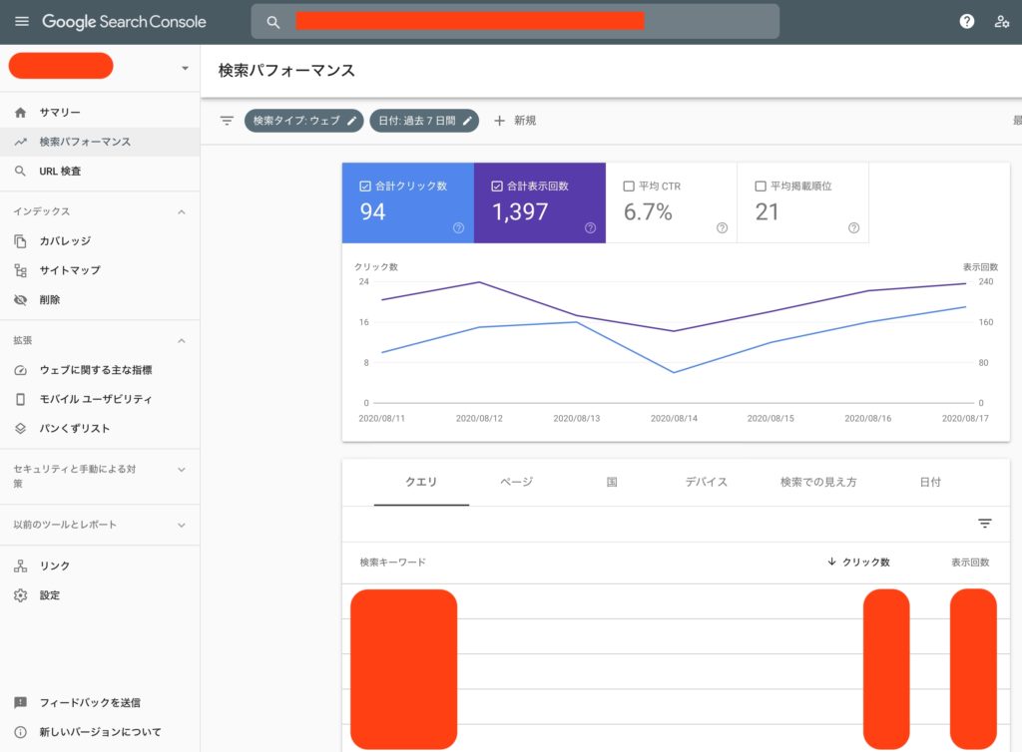Image resolution: width=1022 pixels, height=752 pixels.
Task: Sort table by クリック数 column header
Action: pyautogui.click(x=858, y=562)
